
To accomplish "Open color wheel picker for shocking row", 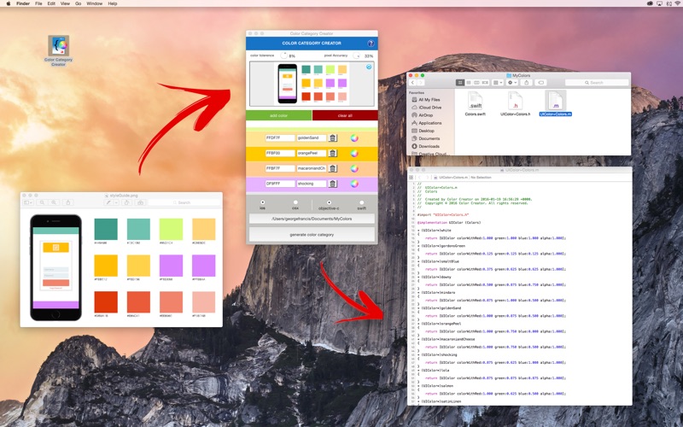I will point(354,184).
